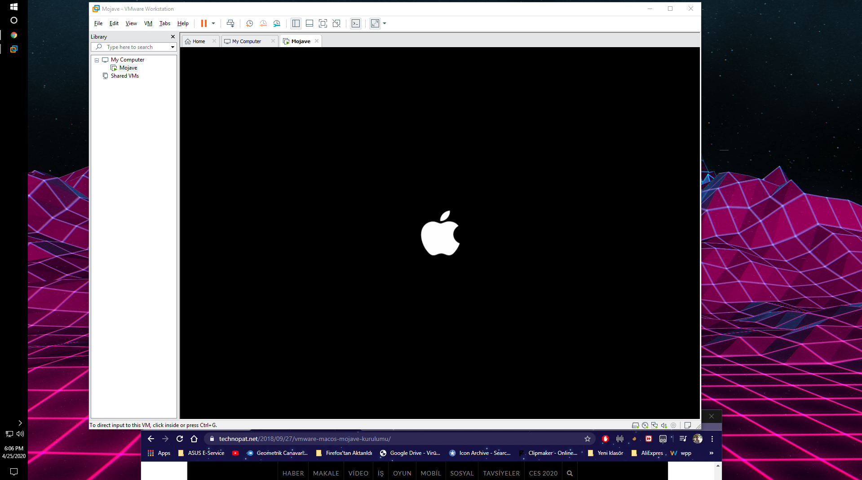Click the sound card status icon
This screenshot has height=480, width=862.
tap(664, 425)
